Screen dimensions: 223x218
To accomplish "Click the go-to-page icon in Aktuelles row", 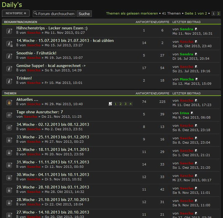I will (110, 104).
